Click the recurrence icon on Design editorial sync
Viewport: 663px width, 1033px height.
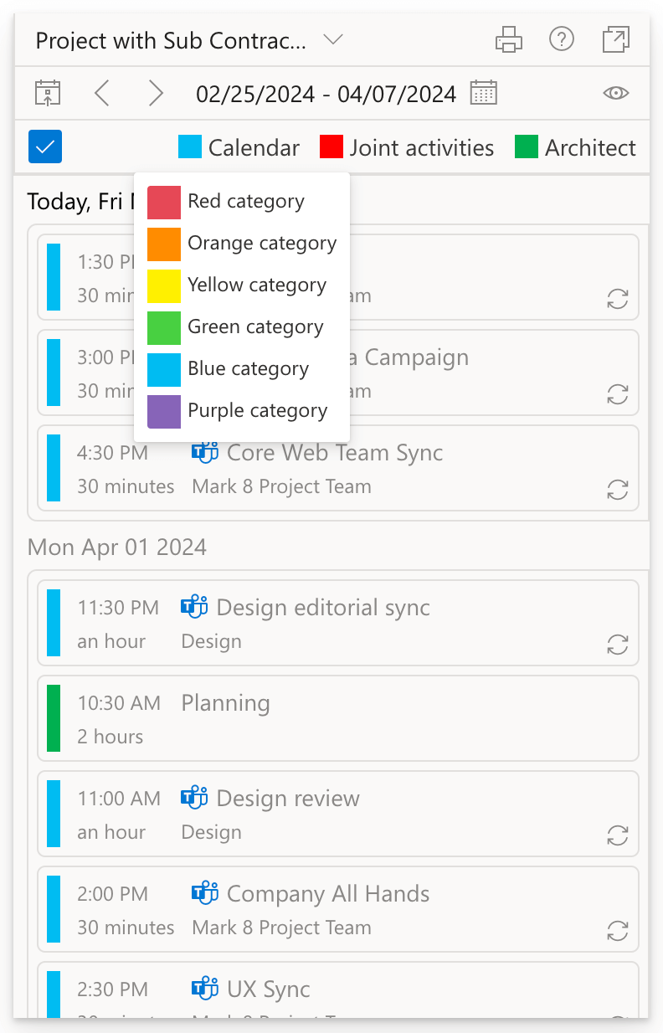click(x=617, y=645)
